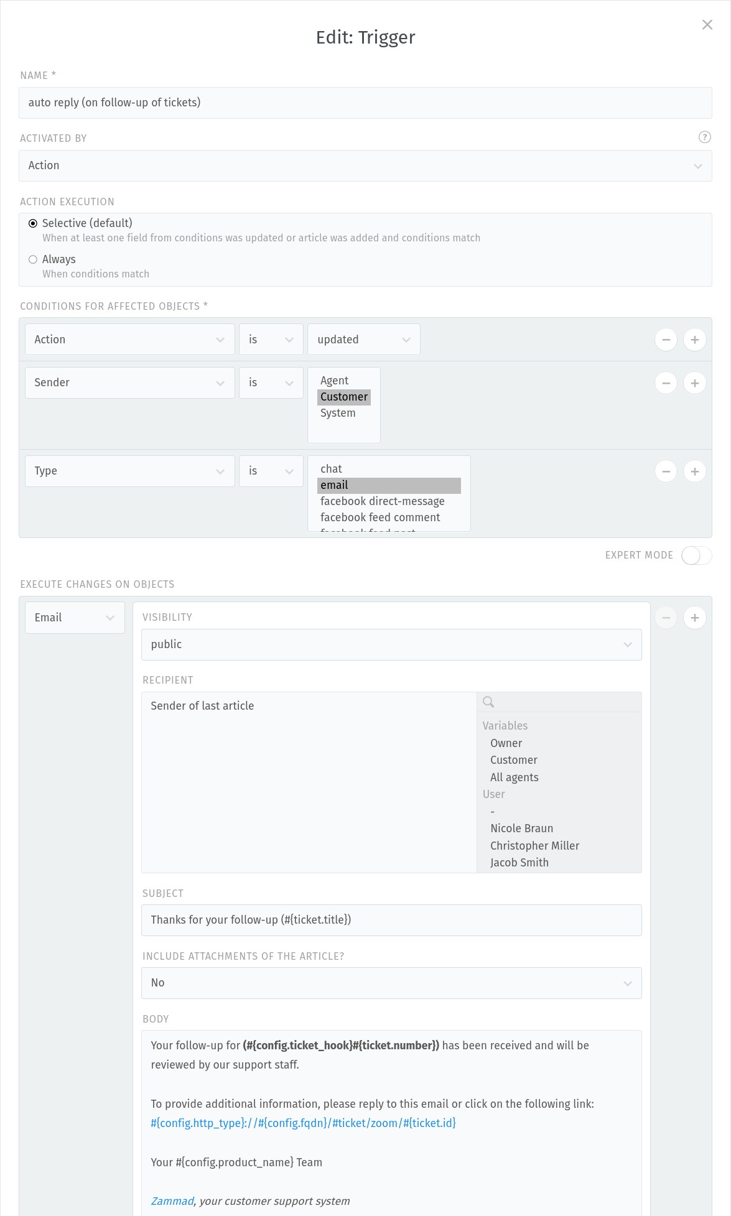This screenshot has width=731, height=1216.
Task: Add a condition after the Type row
Action: (695, 471)
